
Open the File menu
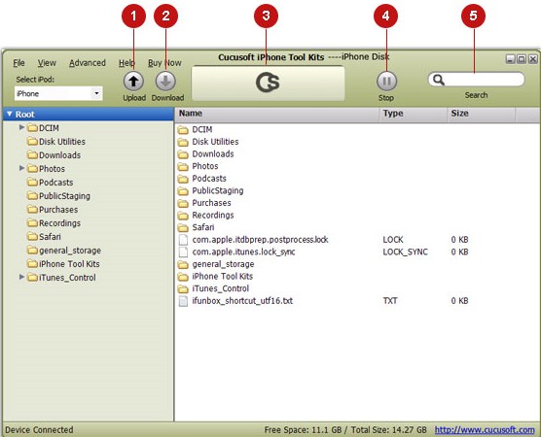click(19, 63)
